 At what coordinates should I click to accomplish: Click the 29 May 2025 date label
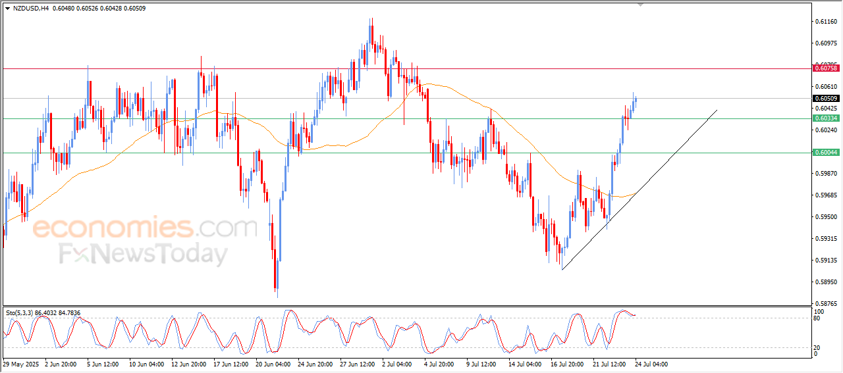21,364
